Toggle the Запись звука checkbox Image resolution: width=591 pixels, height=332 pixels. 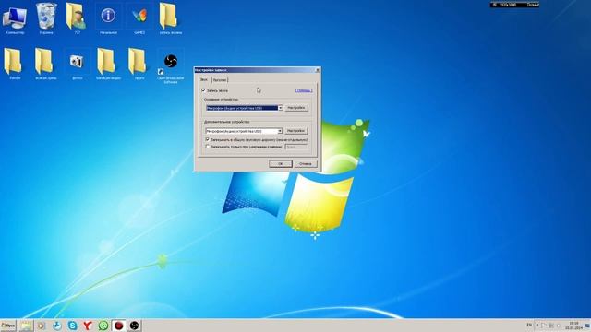point(203,90)
